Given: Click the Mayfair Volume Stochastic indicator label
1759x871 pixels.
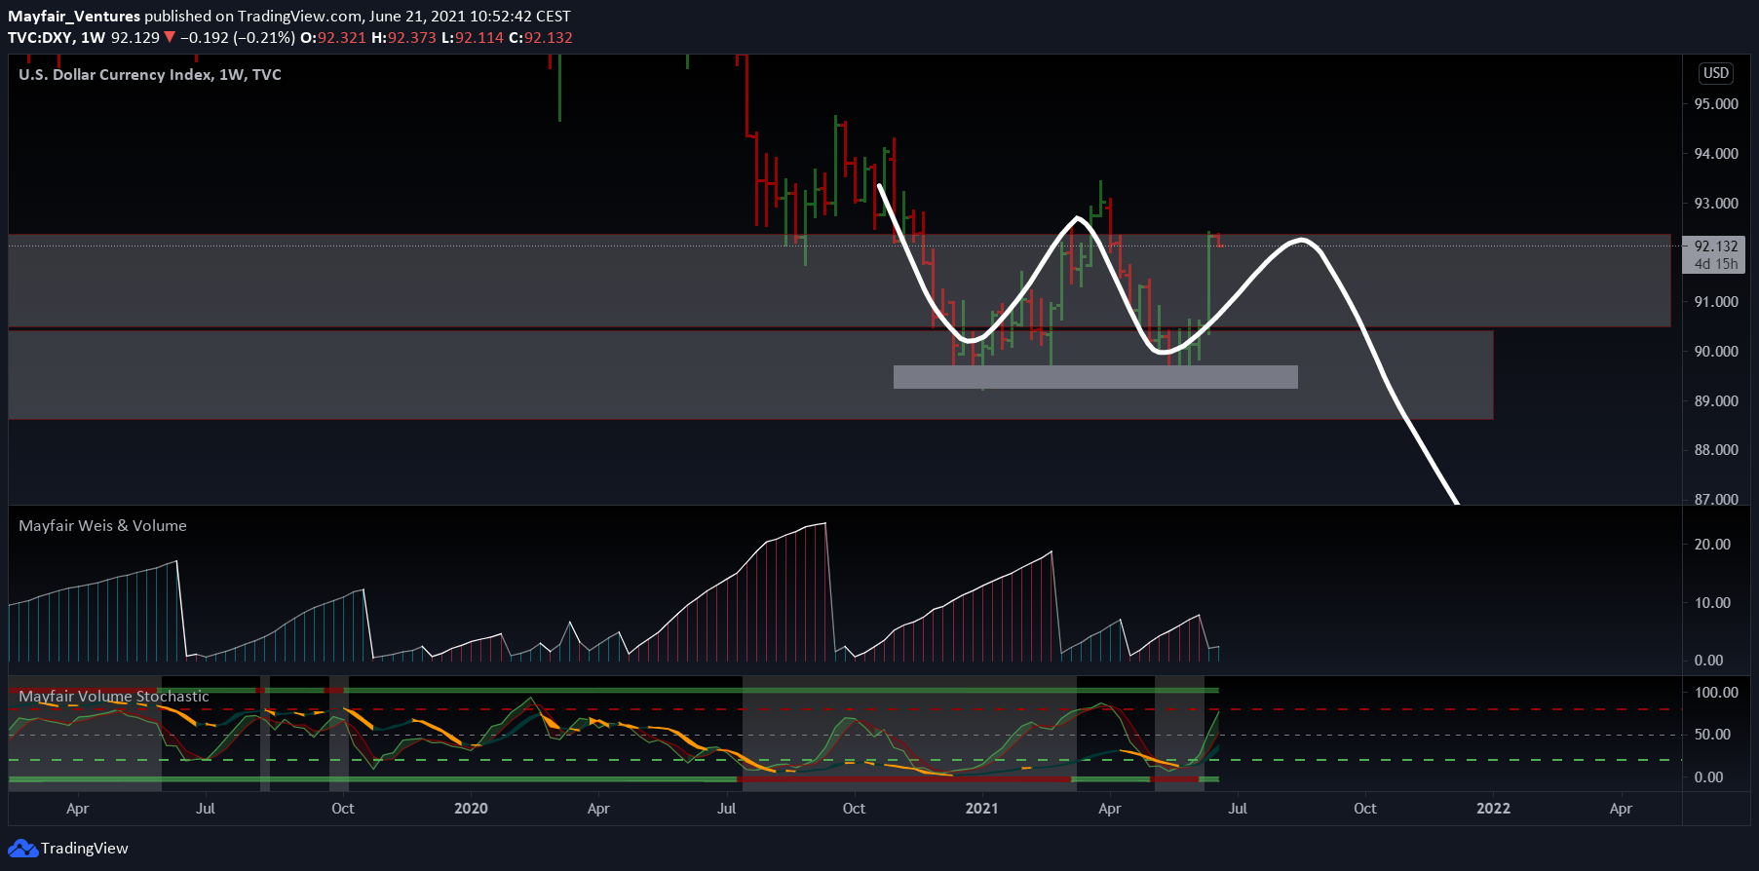Looking at the screenshot, I should (x=114, y=697).
